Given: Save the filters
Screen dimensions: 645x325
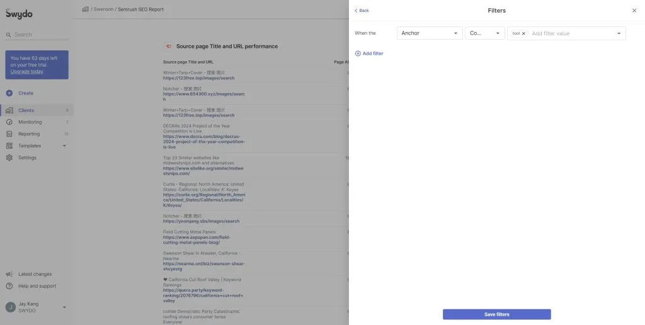Looking at the screenshot, I should (496, 314).
